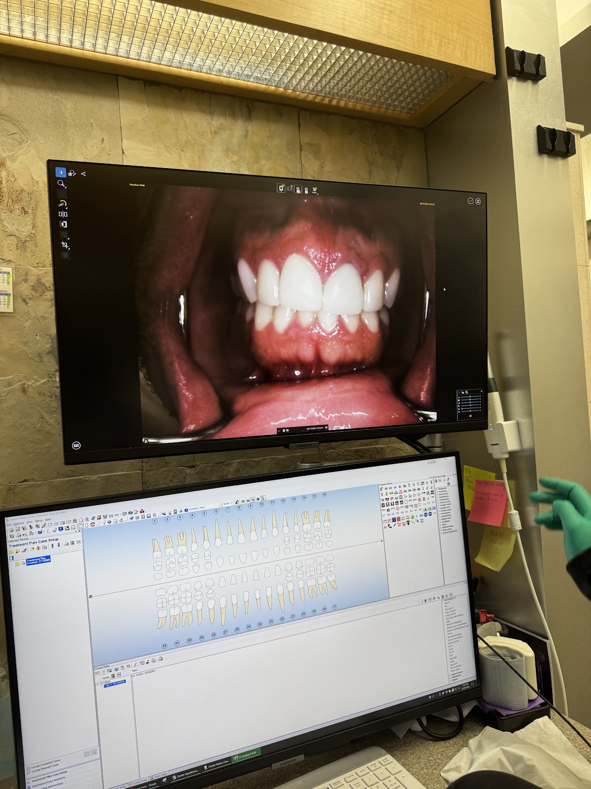The height and width of the screenshot is (789, 591).
Task: Click the blue info icon beside patient name
Action: [186, 510]
